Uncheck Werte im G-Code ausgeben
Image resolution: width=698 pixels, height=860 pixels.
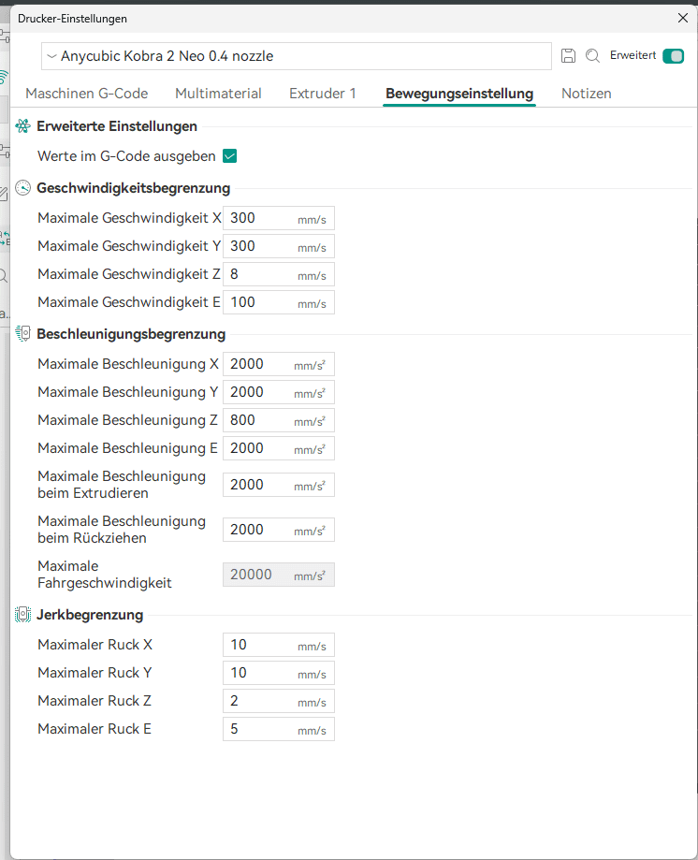[229, 156]
